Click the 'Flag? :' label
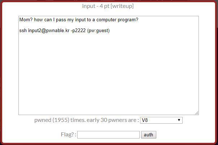Image resolution: width=218 pixels, height=145 pixels. point(69,135)
